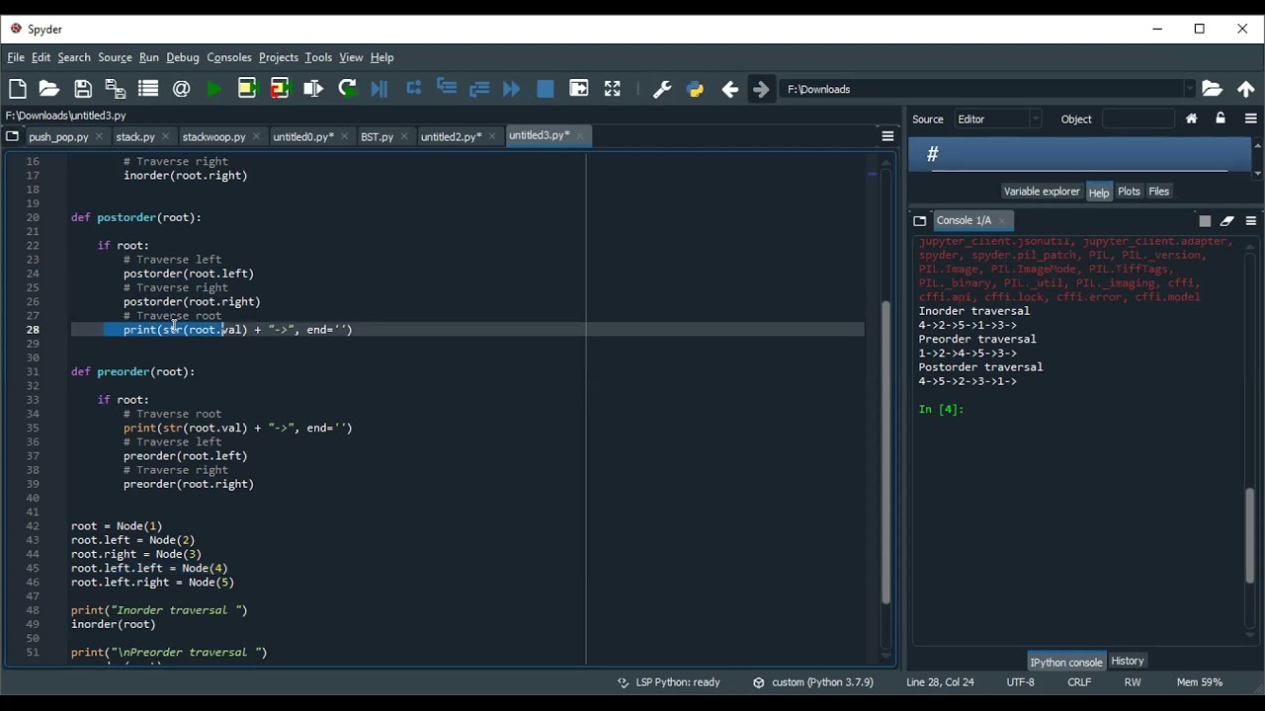Start debugging the file
The image size is (1265, 711).
pyautogui.click(x=379, y=89)
